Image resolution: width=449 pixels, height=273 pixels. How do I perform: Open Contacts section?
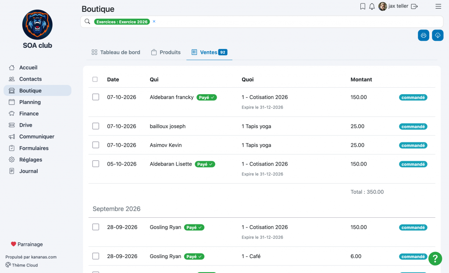pyautogui.click(x=30, y=79)
